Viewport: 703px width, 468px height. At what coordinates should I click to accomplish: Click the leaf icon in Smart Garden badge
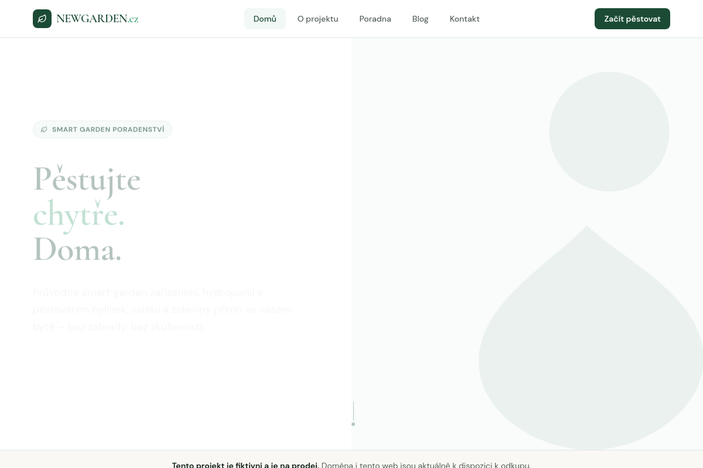44,129
